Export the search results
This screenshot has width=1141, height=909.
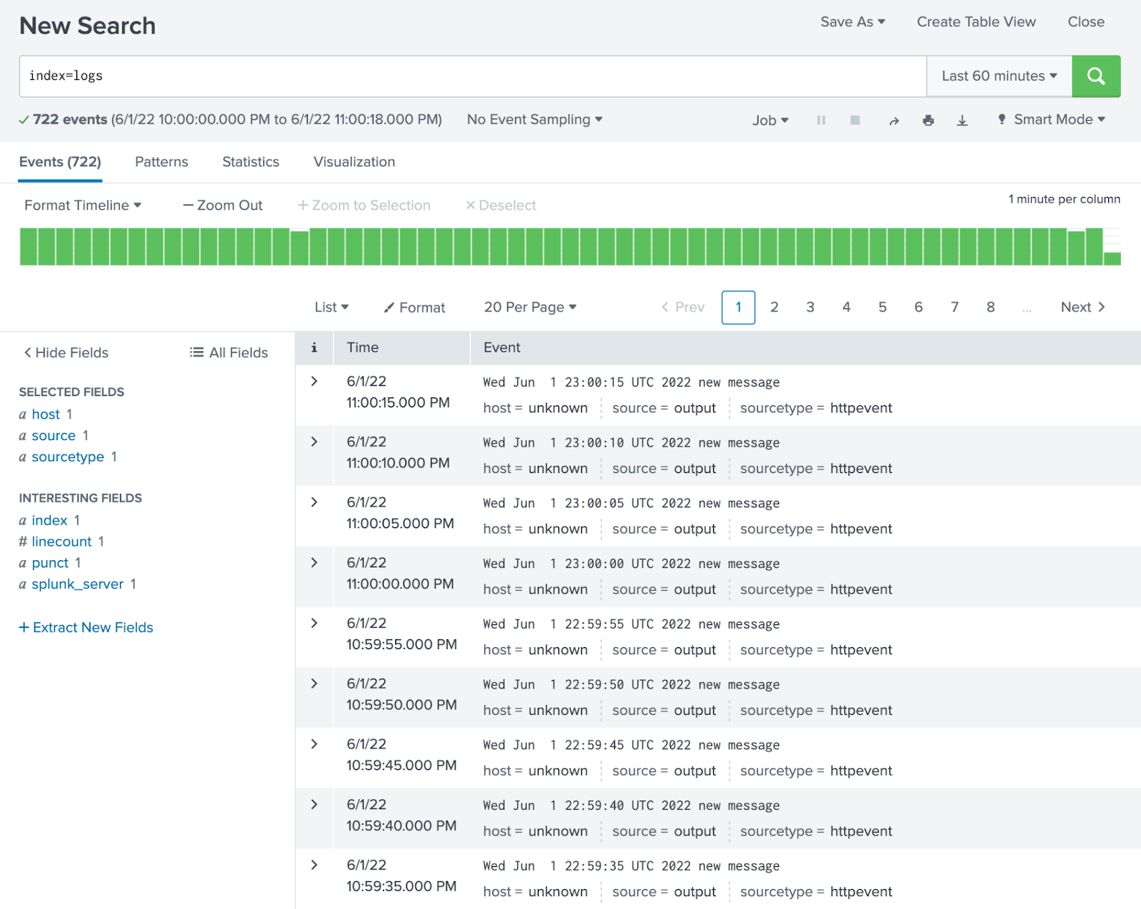[962, 120]
